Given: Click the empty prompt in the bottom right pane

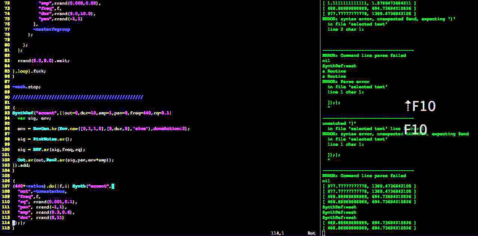Looking at the screenshot, I should (323, 233).
